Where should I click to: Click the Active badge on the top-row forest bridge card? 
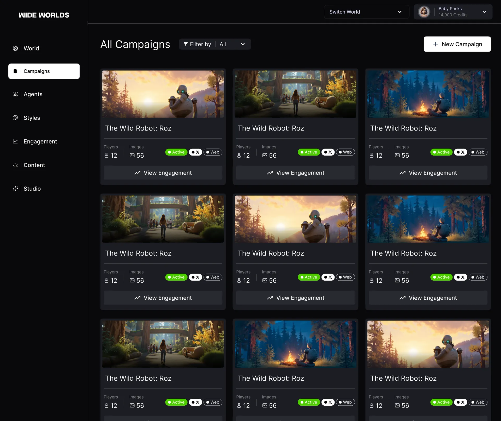[309, 152]
